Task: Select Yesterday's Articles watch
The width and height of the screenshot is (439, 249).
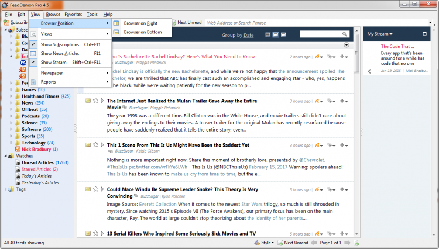Action: [40, 182]
